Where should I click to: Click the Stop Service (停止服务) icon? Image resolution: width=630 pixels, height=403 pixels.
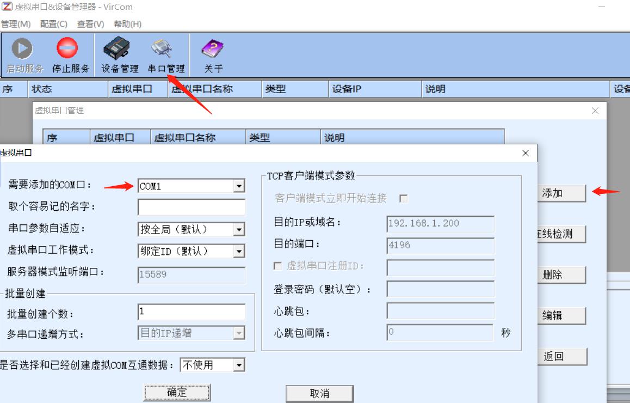click(x=68, y=49)
